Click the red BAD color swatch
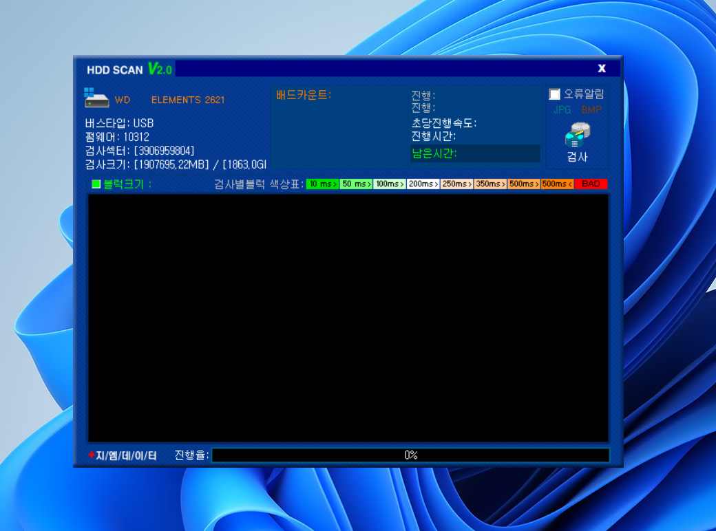Viewport: 716px width, 531px height. click(x=591, y=184)
